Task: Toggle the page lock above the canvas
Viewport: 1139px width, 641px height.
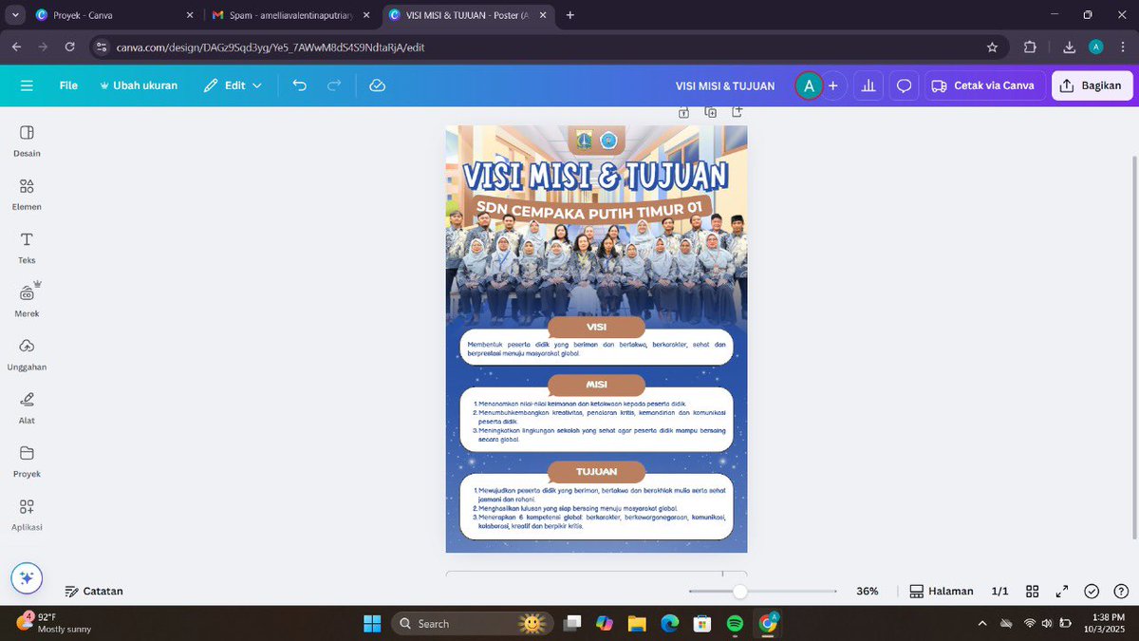Action: (683, 112)
